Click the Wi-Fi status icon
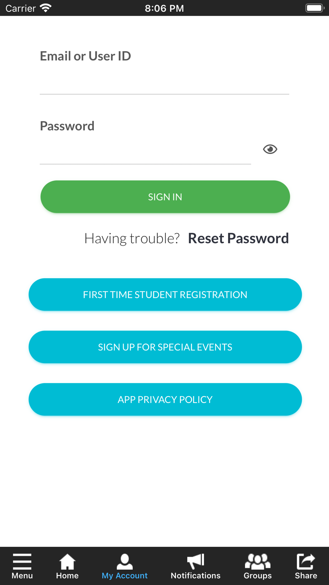Viewport: 329px width, 585px height. click(45, 8)
